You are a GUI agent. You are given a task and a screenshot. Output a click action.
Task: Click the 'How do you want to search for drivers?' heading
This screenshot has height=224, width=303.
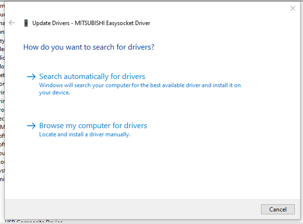coord(89,47)
